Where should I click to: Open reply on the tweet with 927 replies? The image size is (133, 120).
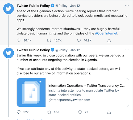coord(19,112)
